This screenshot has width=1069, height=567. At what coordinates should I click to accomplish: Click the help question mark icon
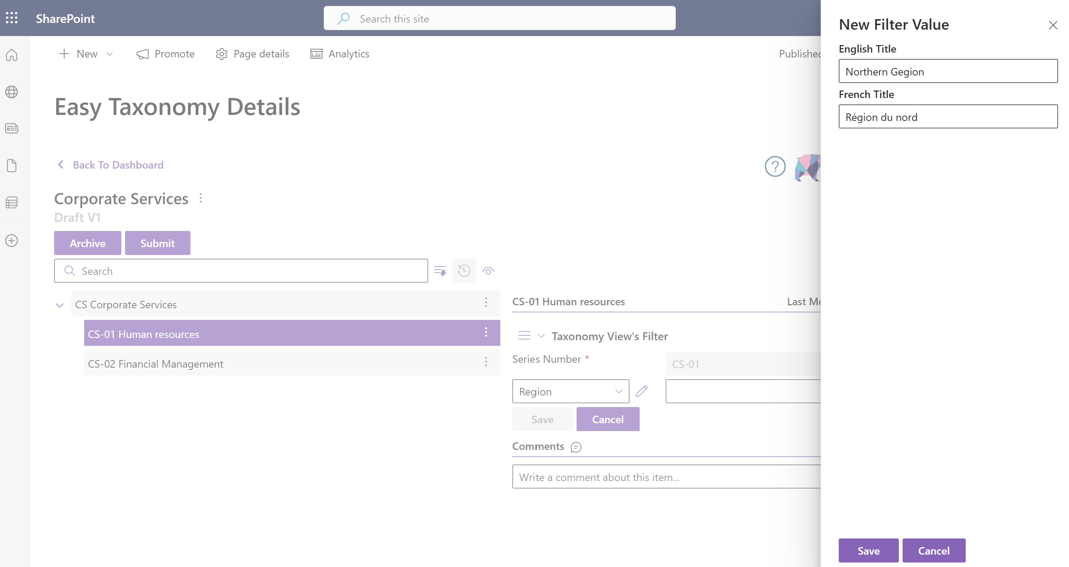pos(775,166)
